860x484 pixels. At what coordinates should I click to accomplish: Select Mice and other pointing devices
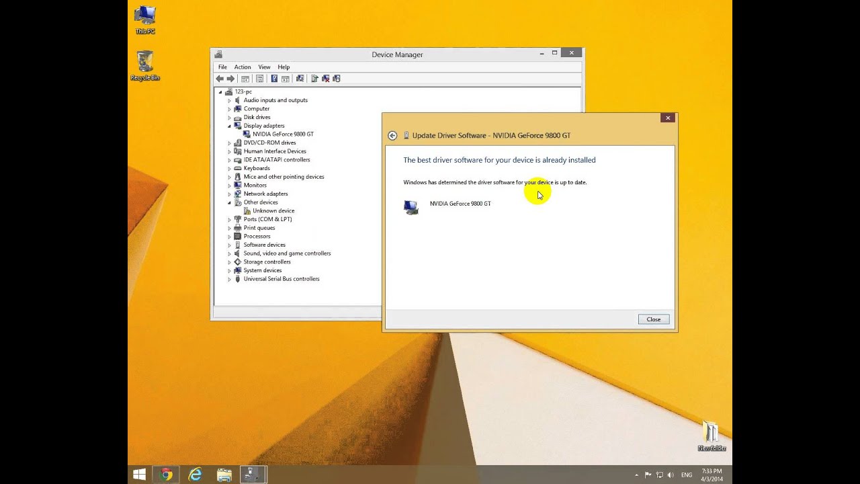click(x=284, y=177)
